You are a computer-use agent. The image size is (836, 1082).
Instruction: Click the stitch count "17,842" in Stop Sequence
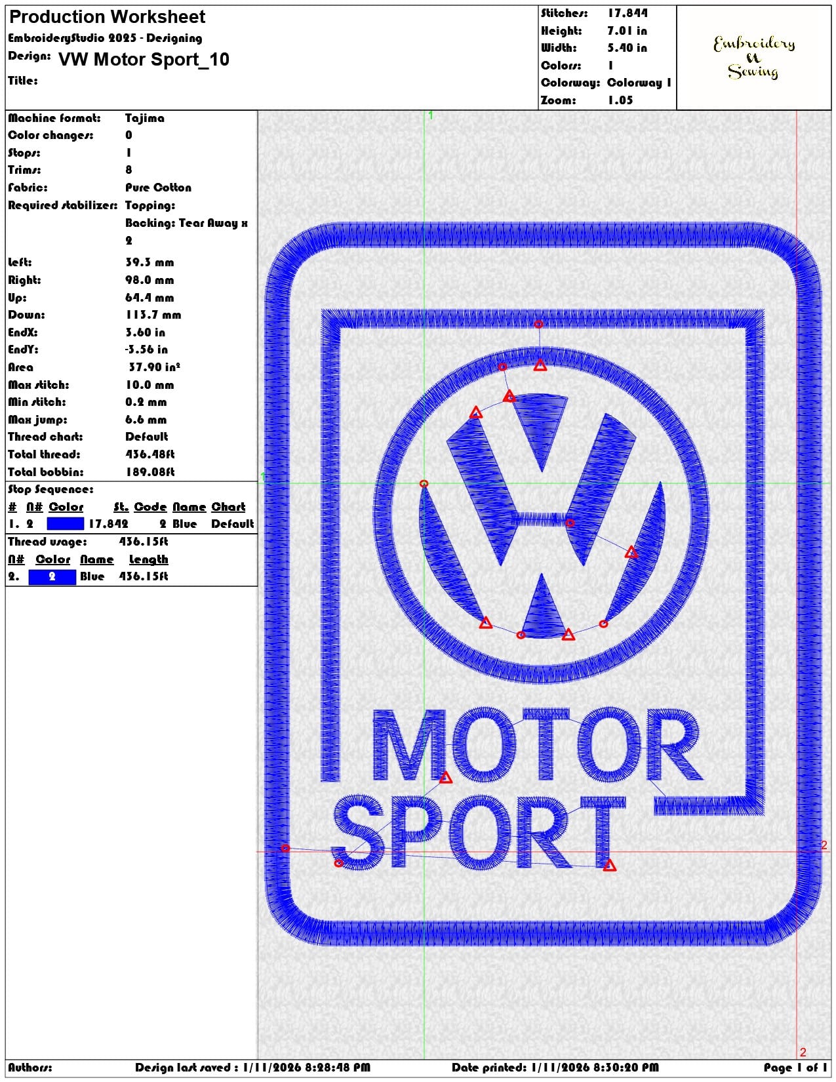109,524
